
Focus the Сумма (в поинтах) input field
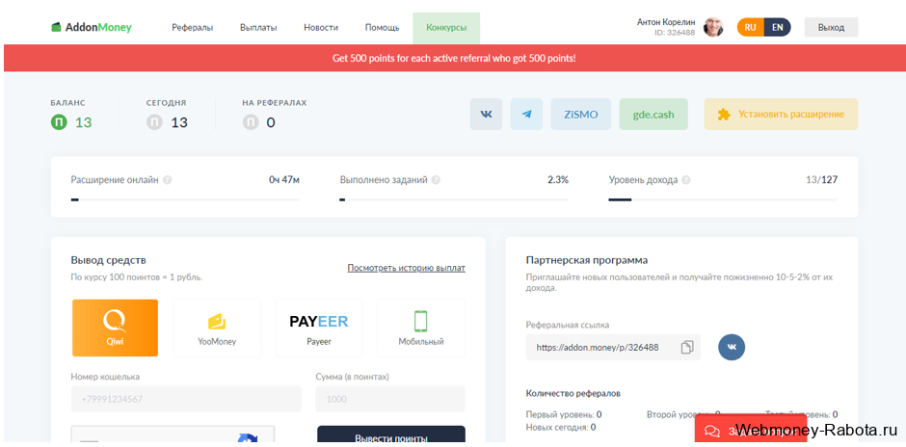click(x=390, y=399)
